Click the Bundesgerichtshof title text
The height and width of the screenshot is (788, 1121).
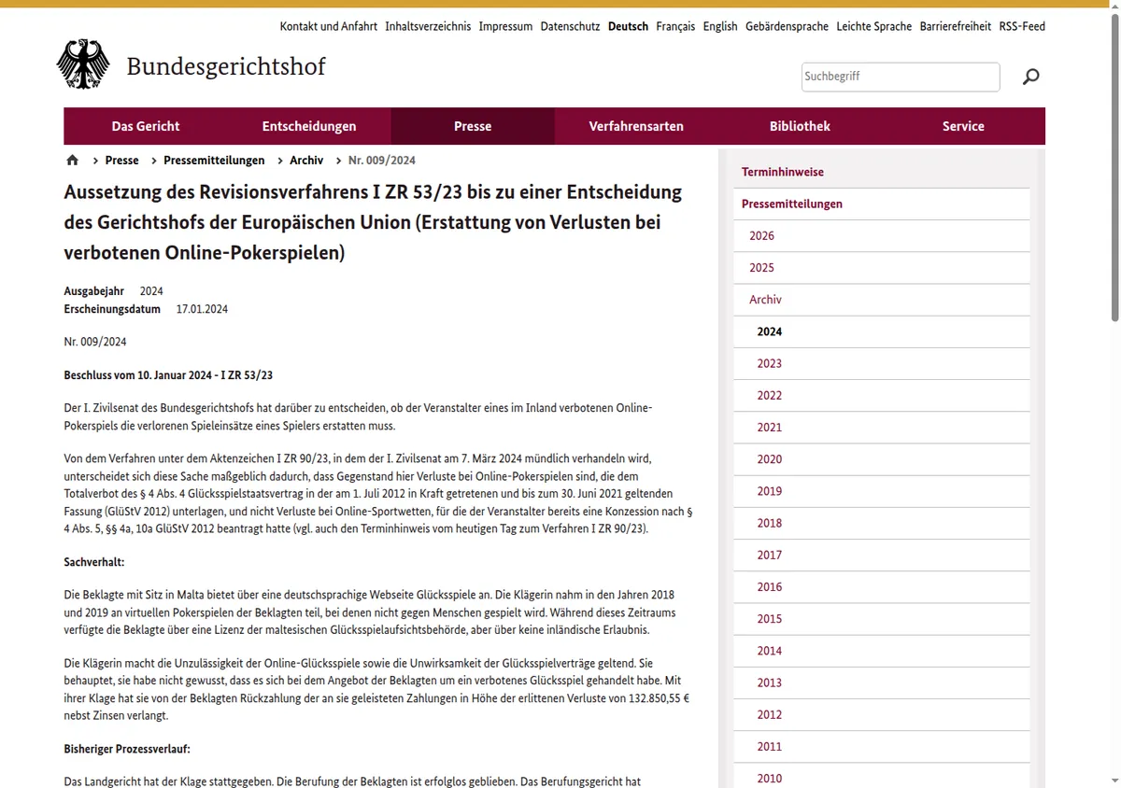(226, 66)
